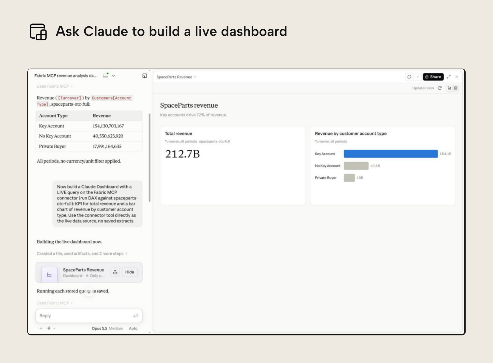Switch to the database data view toggle

pyautogui.click(x=456, y=88)
